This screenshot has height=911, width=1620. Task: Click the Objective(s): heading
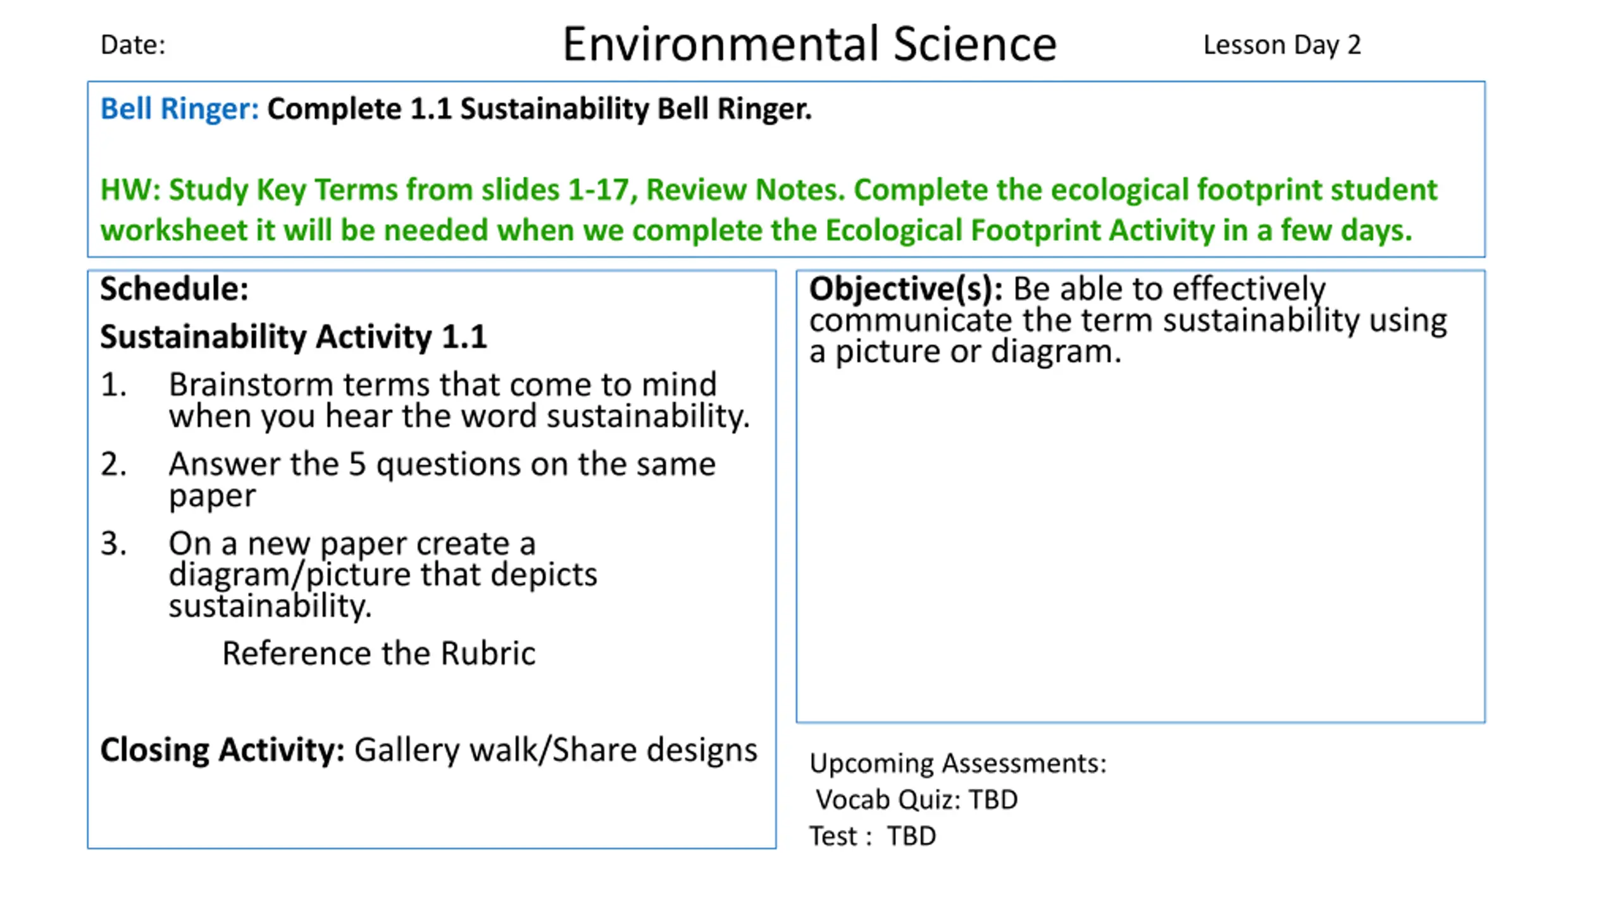(906, 289)
